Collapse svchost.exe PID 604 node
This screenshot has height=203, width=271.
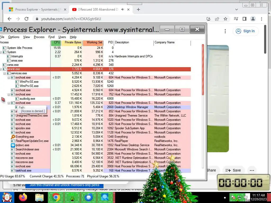(9, 78)
